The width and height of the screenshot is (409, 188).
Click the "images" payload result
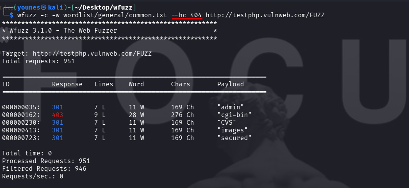[x=233, y=130]
